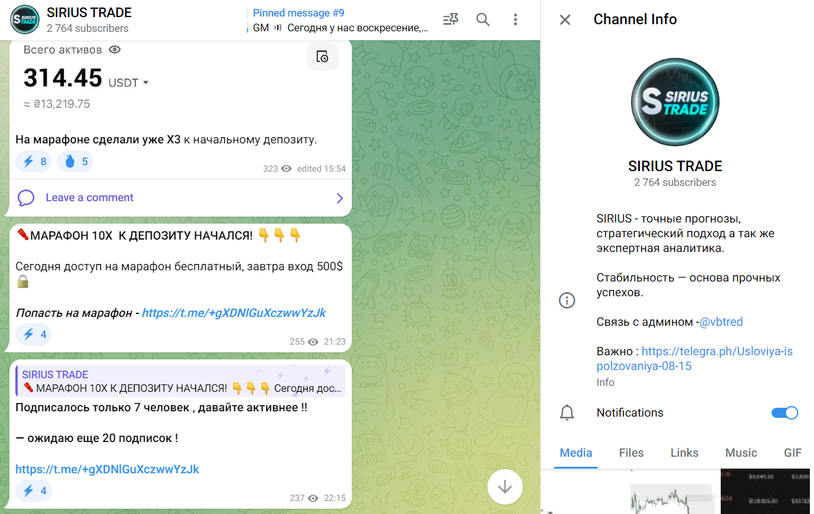814x514 pixels.
Task: Open the USDT currency dropdown
Action: coord(145,83)
